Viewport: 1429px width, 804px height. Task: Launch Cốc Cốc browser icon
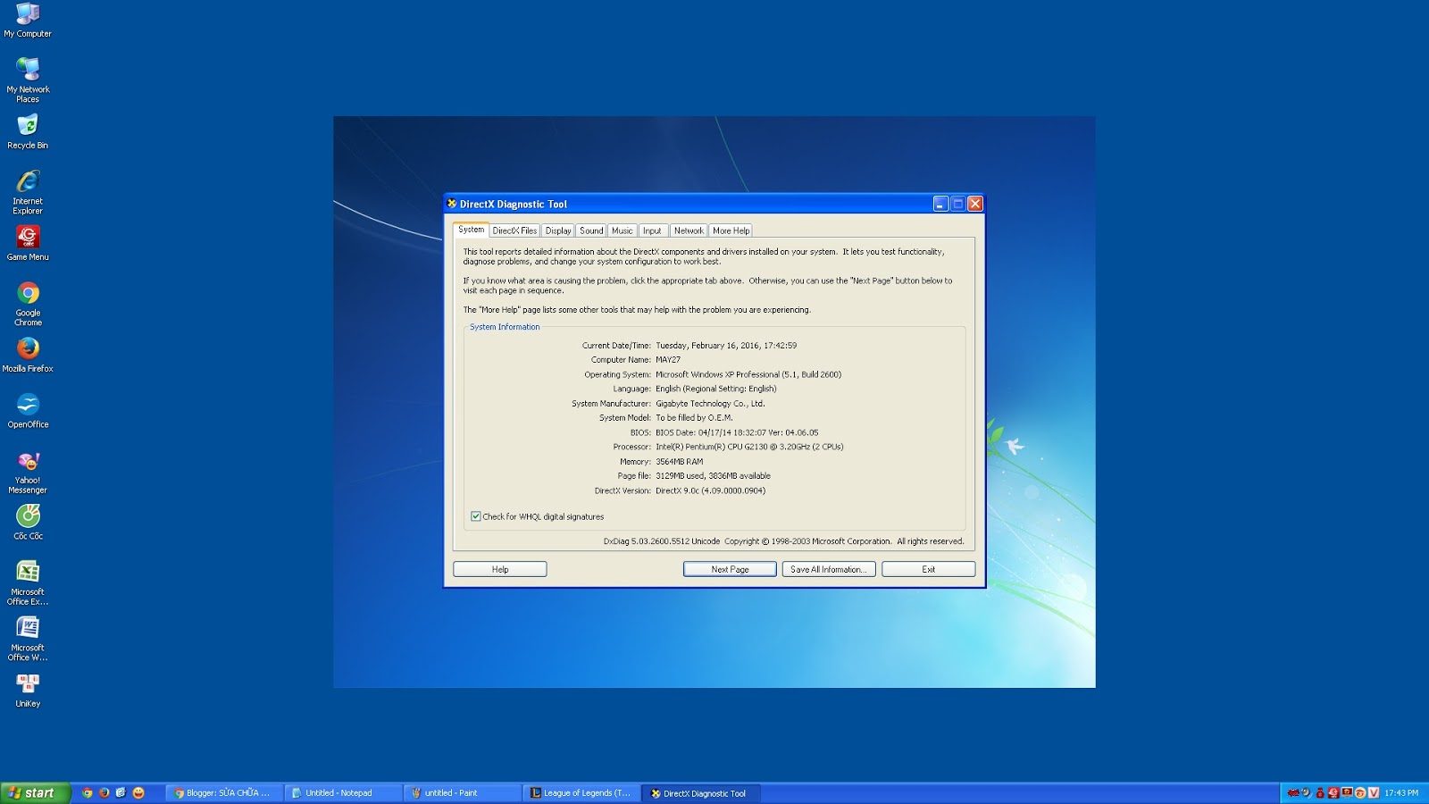(28, 523)
